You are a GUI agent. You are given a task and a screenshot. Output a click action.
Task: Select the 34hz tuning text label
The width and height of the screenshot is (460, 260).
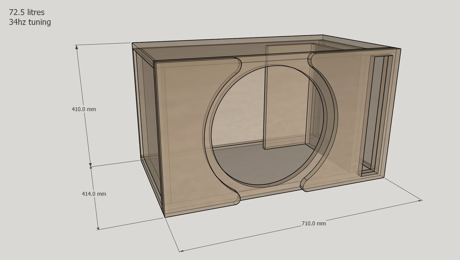click(x=30, y=23)
